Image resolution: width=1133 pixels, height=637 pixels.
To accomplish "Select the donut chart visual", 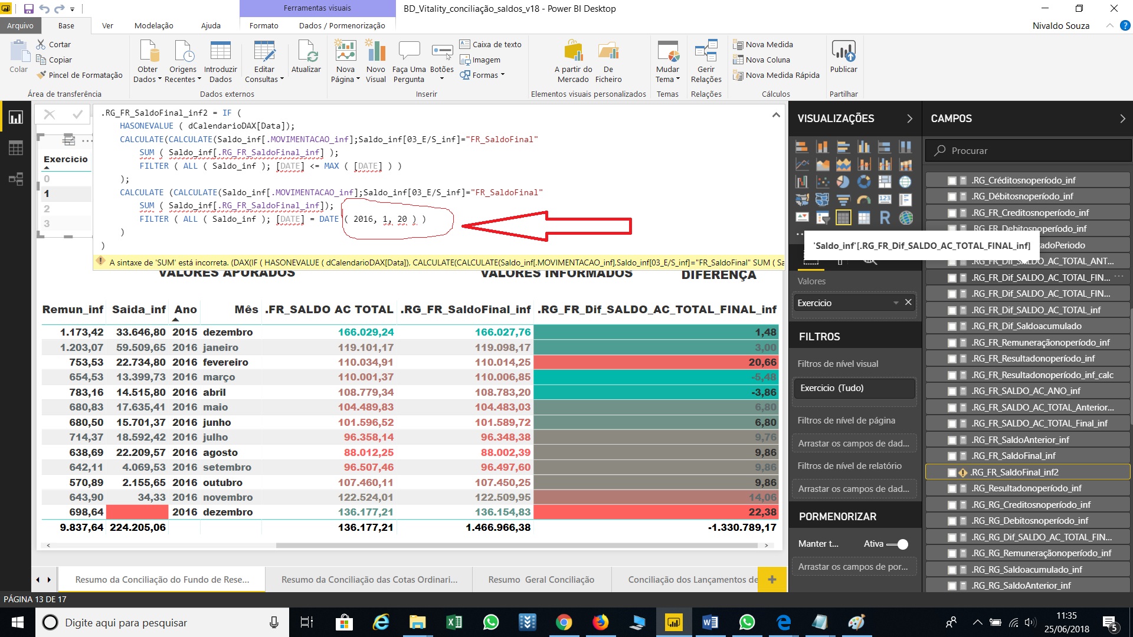I will (x=864, y=182).
